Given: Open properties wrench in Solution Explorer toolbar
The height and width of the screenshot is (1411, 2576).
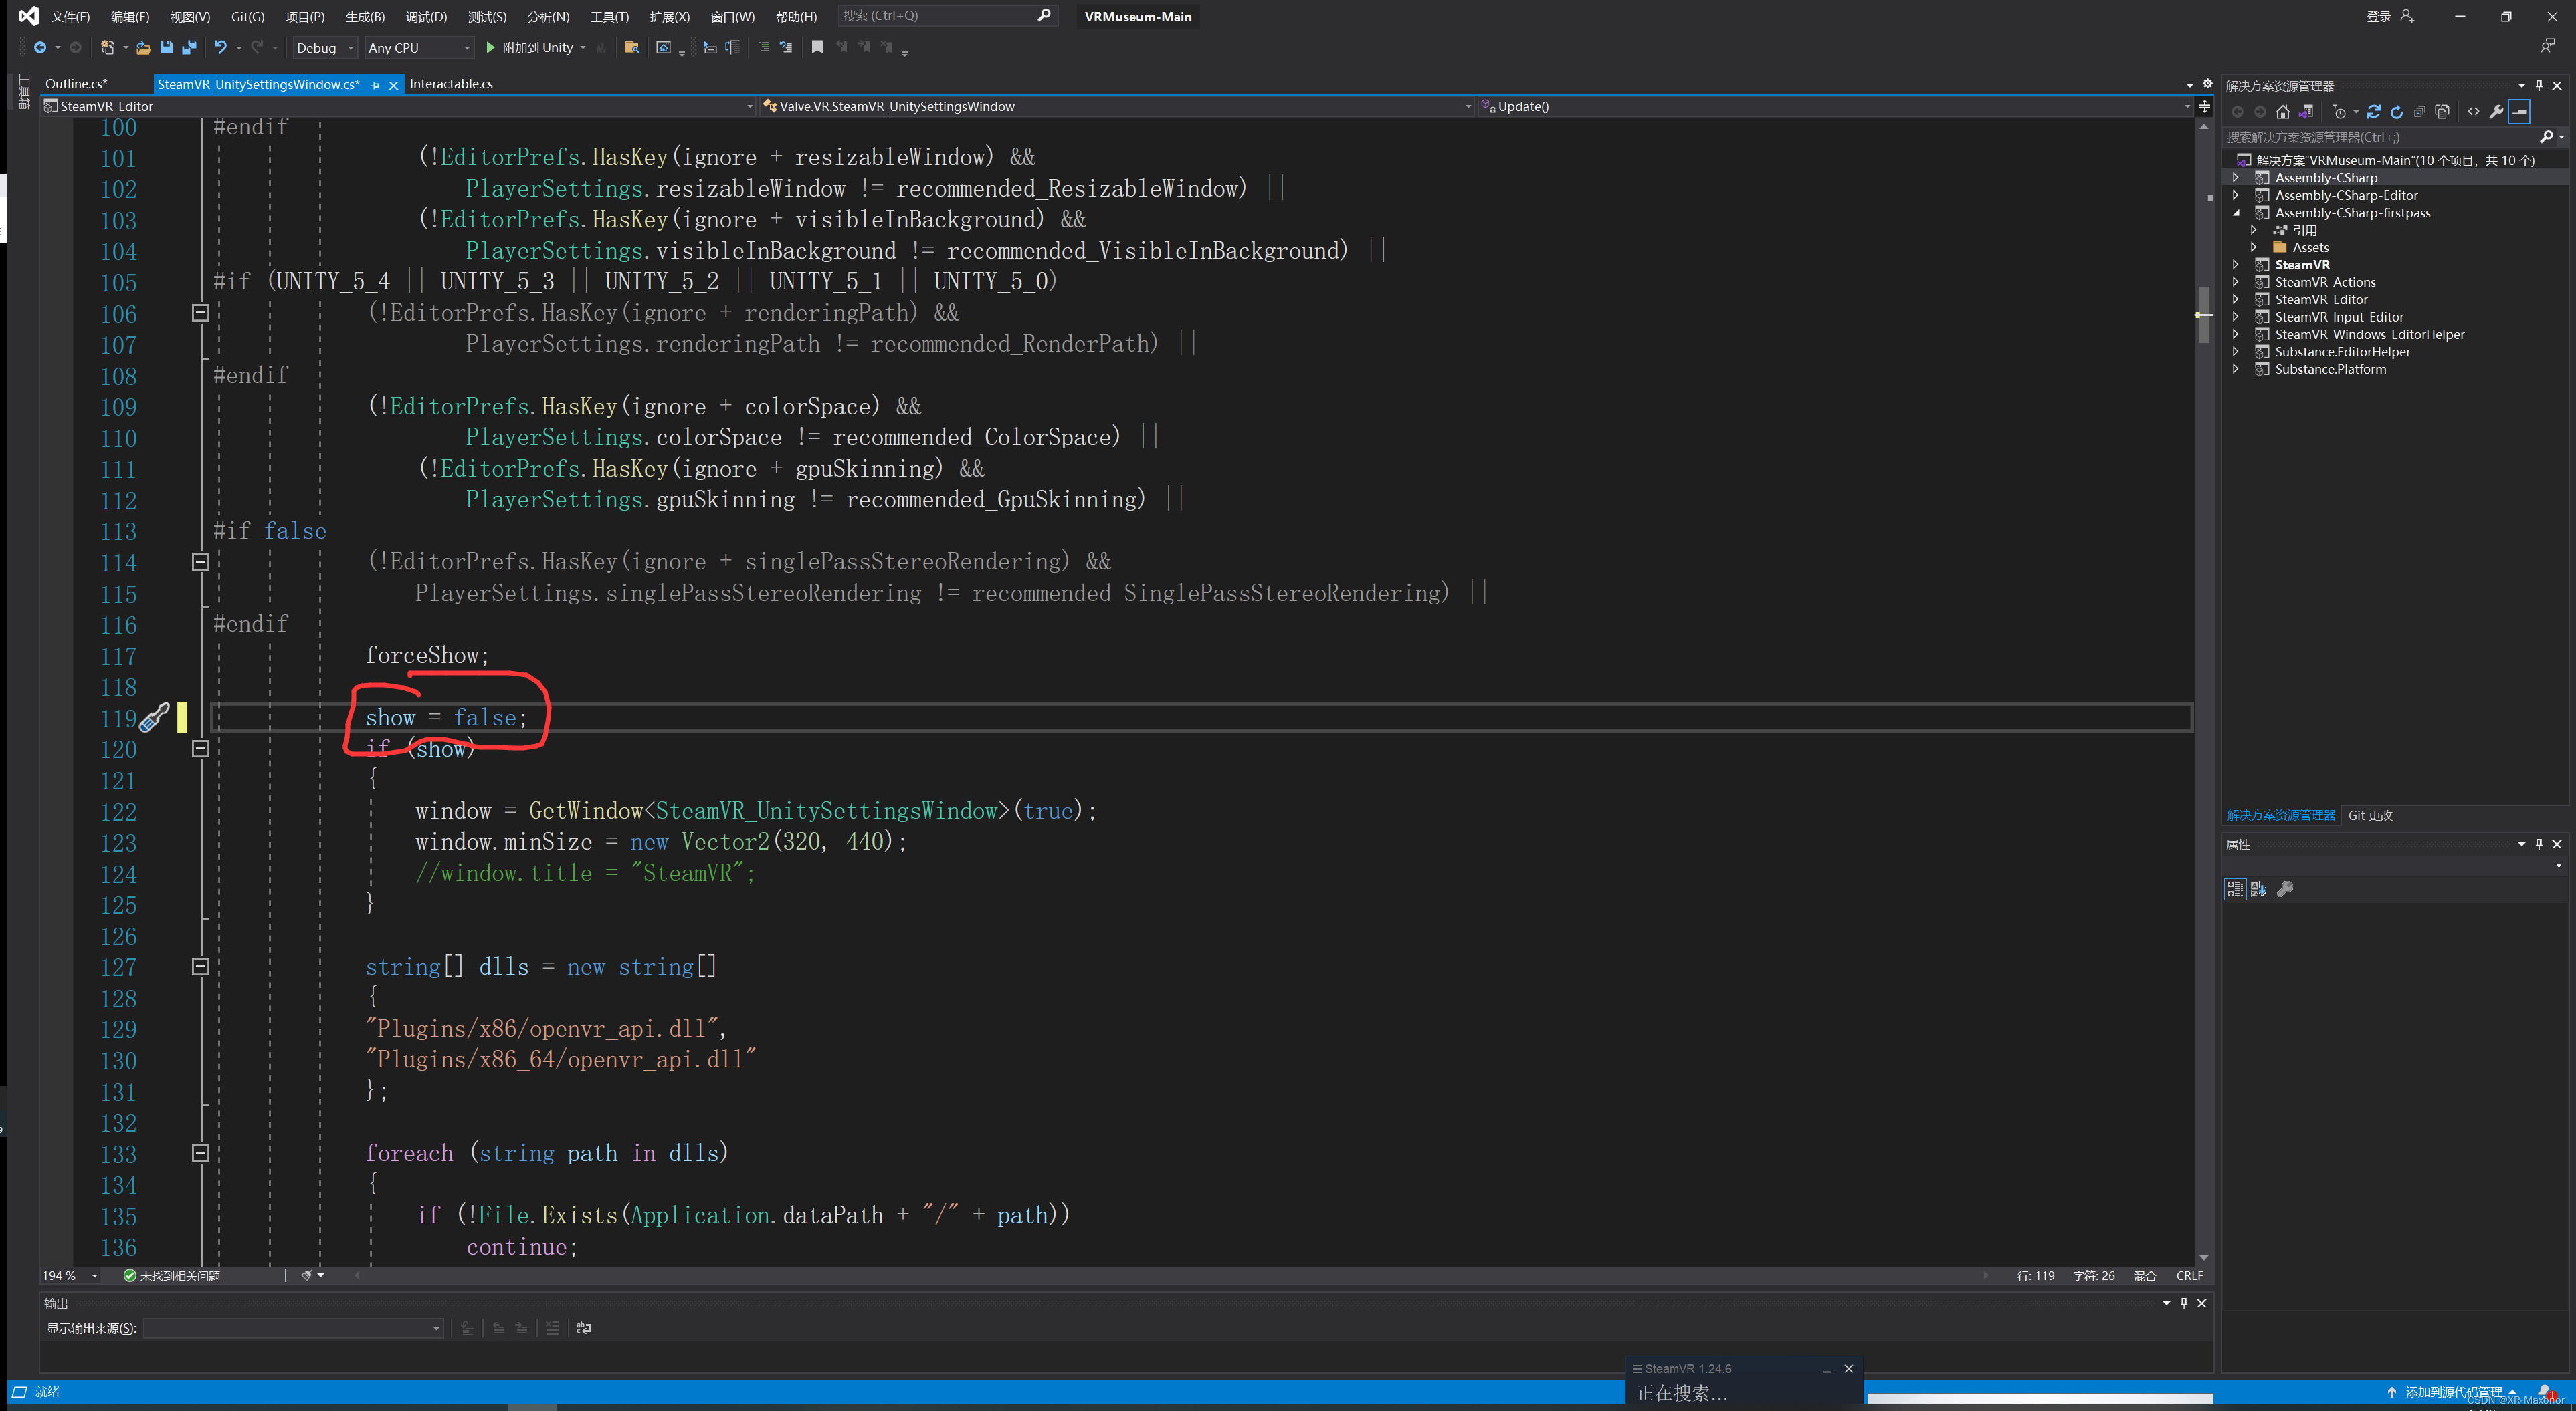Looking at the screenshot, I should (x=2496, y=112).
